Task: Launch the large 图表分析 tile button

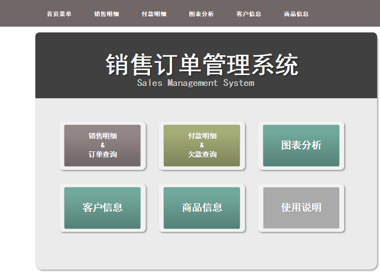Action: (301, 146)
